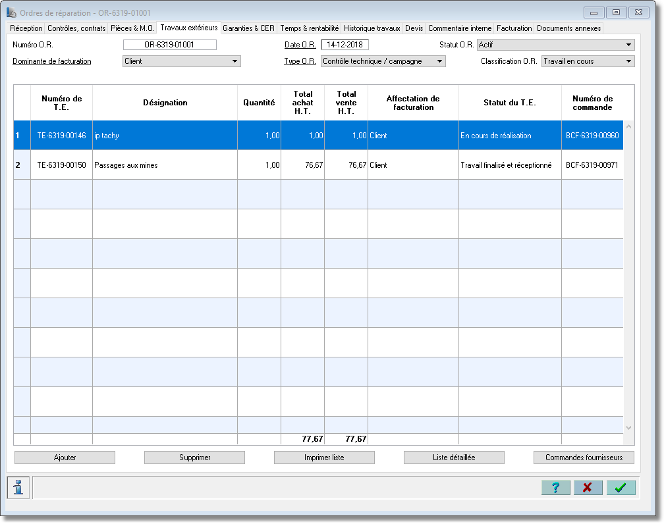Confirm with the green checkmark button
The height and width of the screenshot is (524, 664).
[x=621, y=487]
